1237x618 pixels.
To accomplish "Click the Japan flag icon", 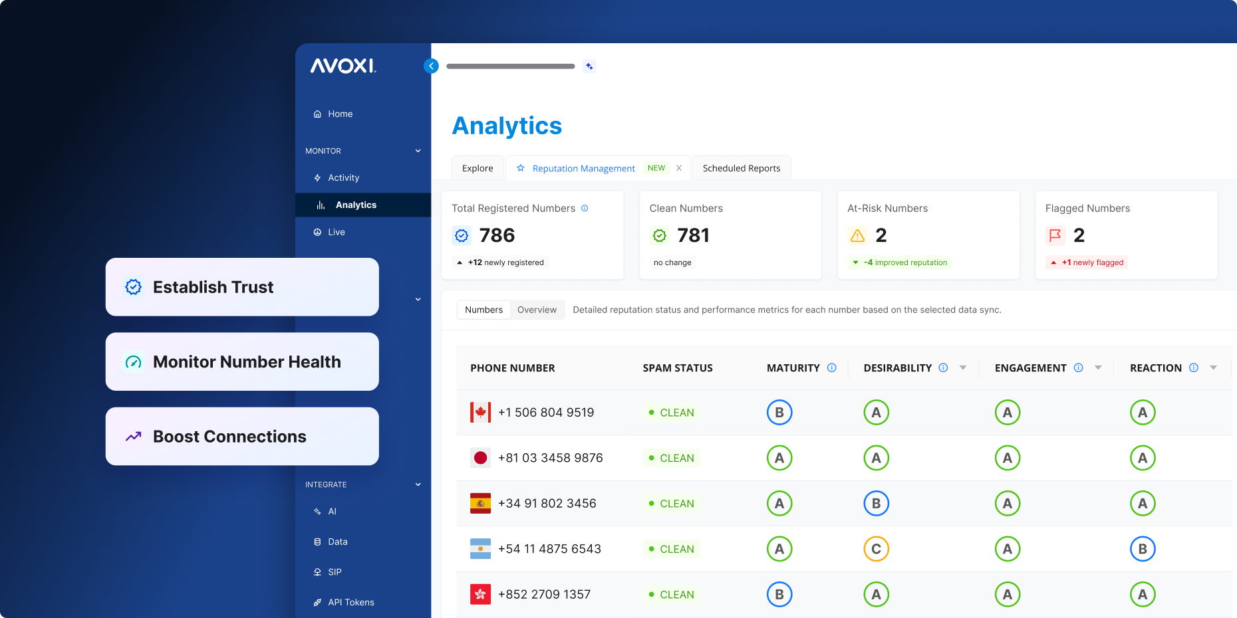I will (481, 458).
